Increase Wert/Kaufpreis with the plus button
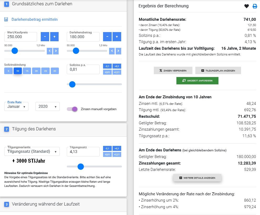Image resolution: width=260 pixels, height=215 pixels. [x=54, y=37]
